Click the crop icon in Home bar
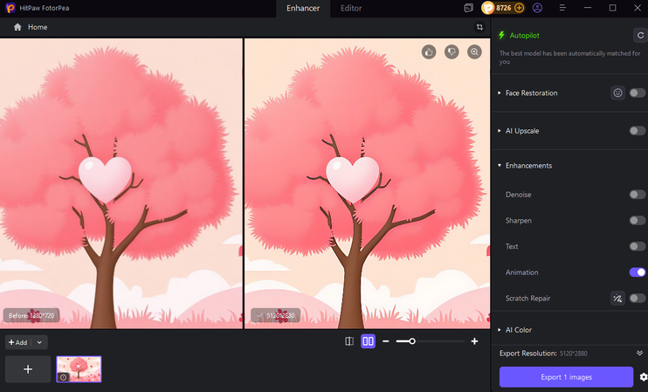 click(479, 27)
